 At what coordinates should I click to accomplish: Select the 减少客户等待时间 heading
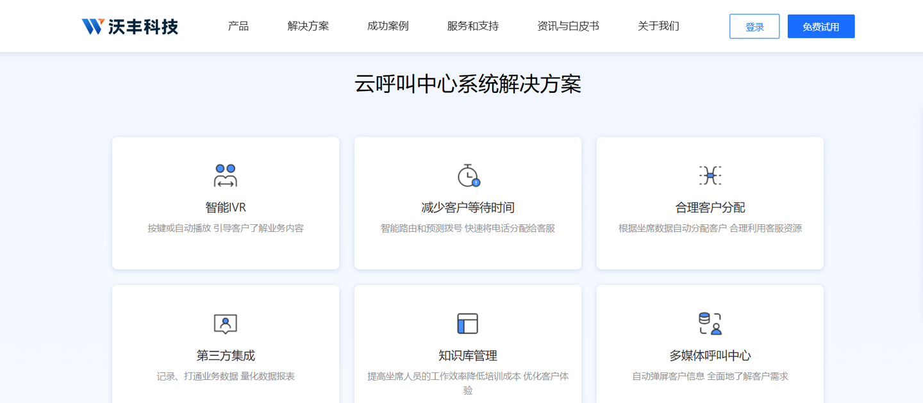click(x=468, y=208)
